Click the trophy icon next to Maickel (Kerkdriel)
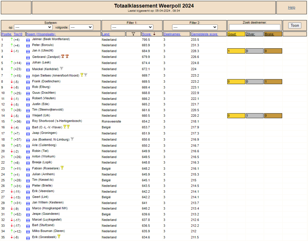 click(61, 68)
